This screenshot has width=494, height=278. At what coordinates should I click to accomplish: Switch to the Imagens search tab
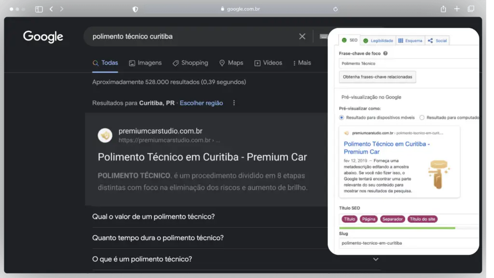[x=145, y=63]
